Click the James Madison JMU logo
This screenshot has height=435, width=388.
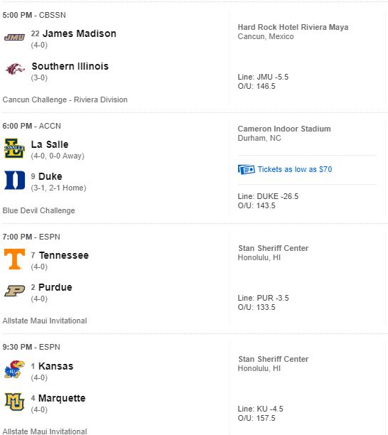tap(14, 37)
